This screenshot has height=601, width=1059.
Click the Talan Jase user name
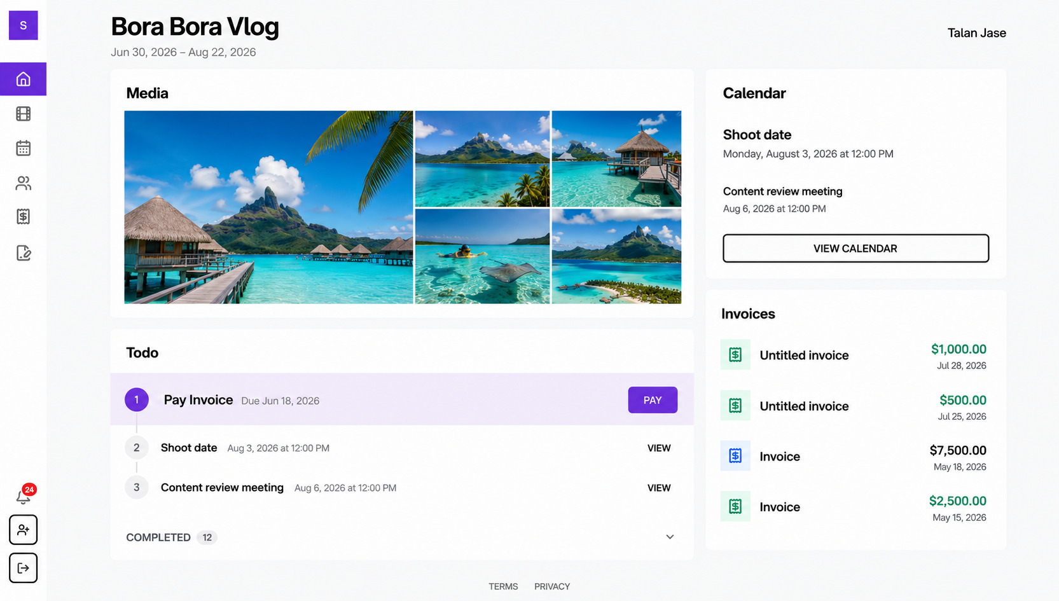(x=976, y=33)
